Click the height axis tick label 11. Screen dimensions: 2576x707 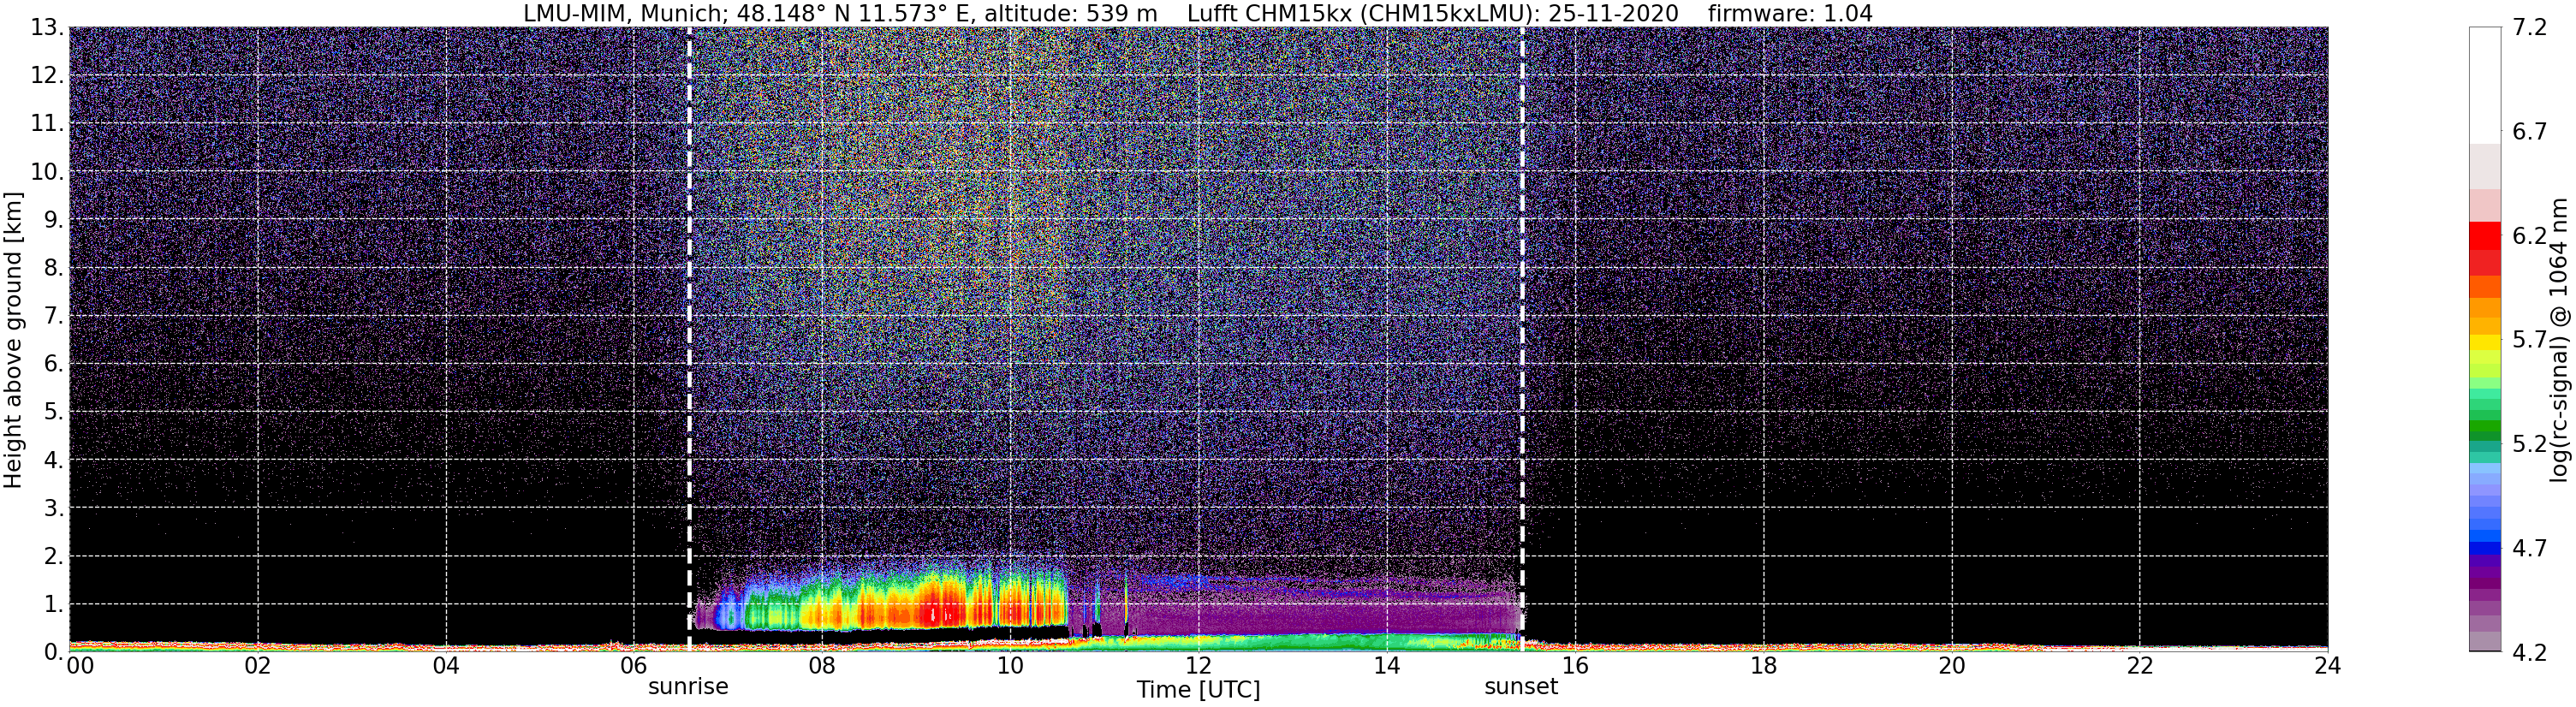point(47,124)
